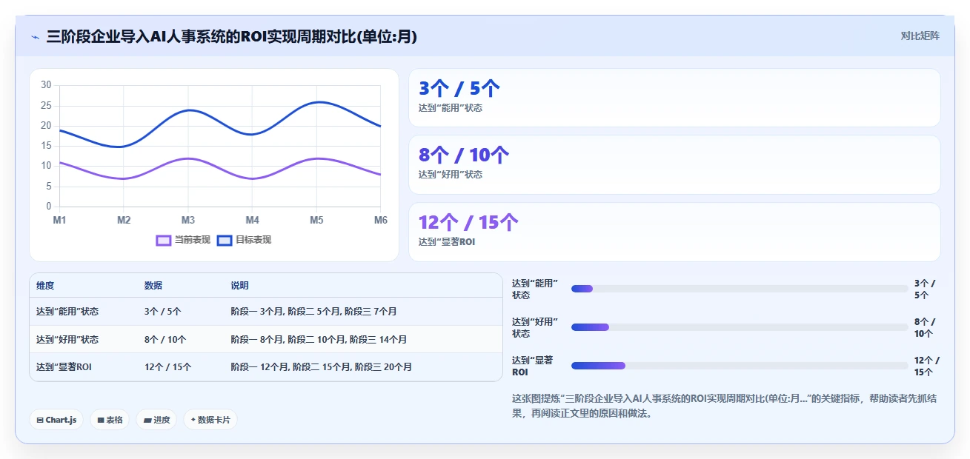This screenshot has height=459, width=970.
Task: Toggle the 目标表现 legend swatch
Action: tap(225, 240)
